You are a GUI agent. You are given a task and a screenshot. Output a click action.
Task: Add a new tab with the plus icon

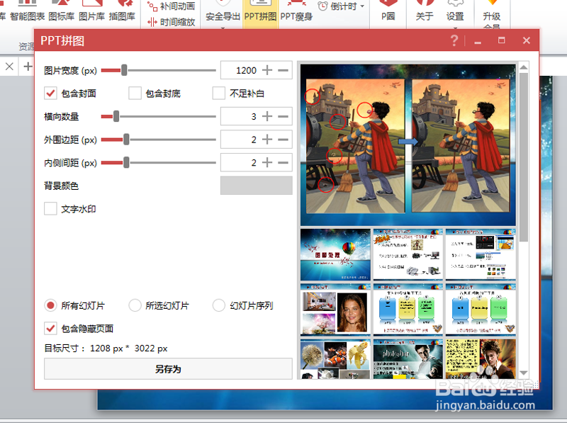[x=28, y=67]
